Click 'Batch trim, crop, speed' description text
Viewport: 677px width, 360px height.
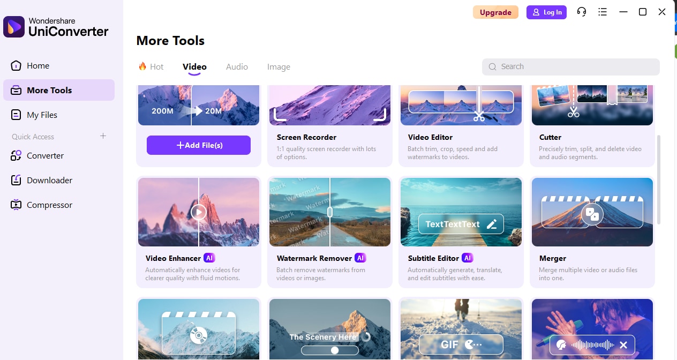pos(453,153)
